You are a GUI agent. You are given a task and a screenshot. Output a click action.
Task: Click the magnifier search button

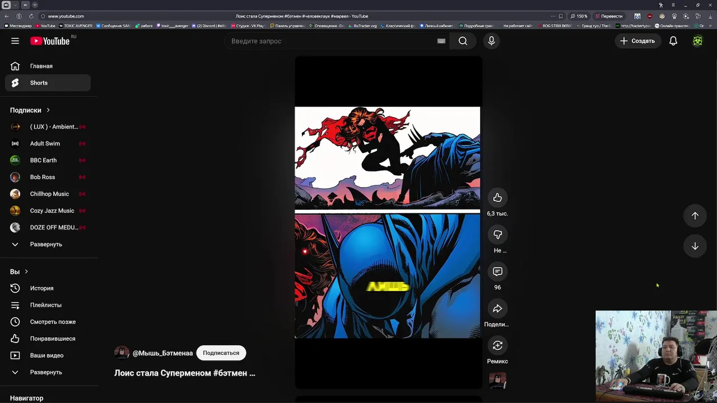pos(463,41)
